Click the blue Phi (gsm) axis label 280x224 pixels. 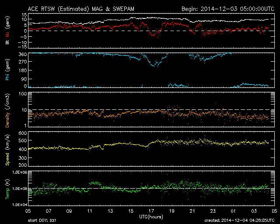7,70
